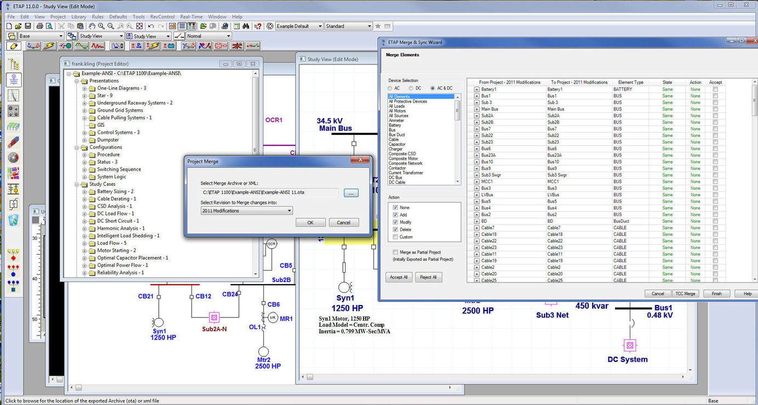Expand the Star - 9 tree node

point(85,96)
